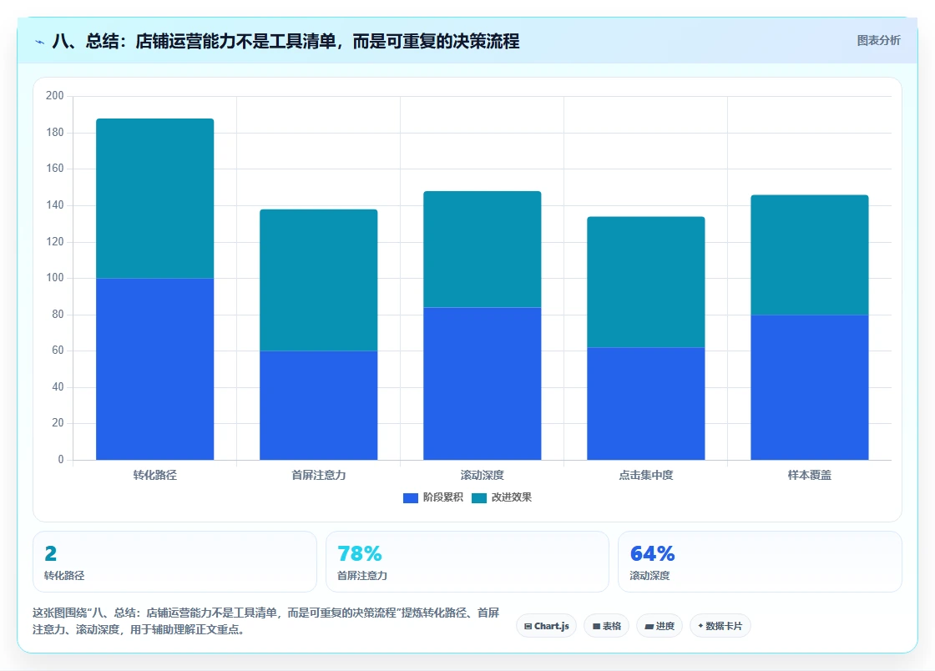
Task: Click the 进度 tag icon
Action: point(649,626)
